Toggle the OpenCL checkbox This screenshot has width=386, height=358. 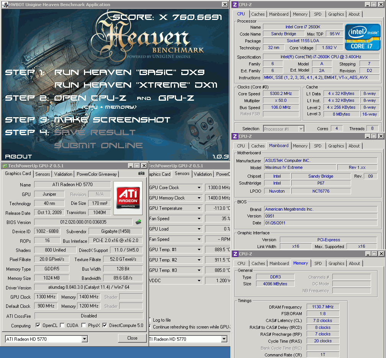click(x=38, y=325)
